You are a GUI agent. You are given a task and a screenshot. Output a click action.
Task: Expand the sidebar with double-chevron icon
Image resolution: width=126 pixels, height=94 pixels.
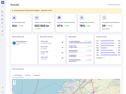[3, 6]
